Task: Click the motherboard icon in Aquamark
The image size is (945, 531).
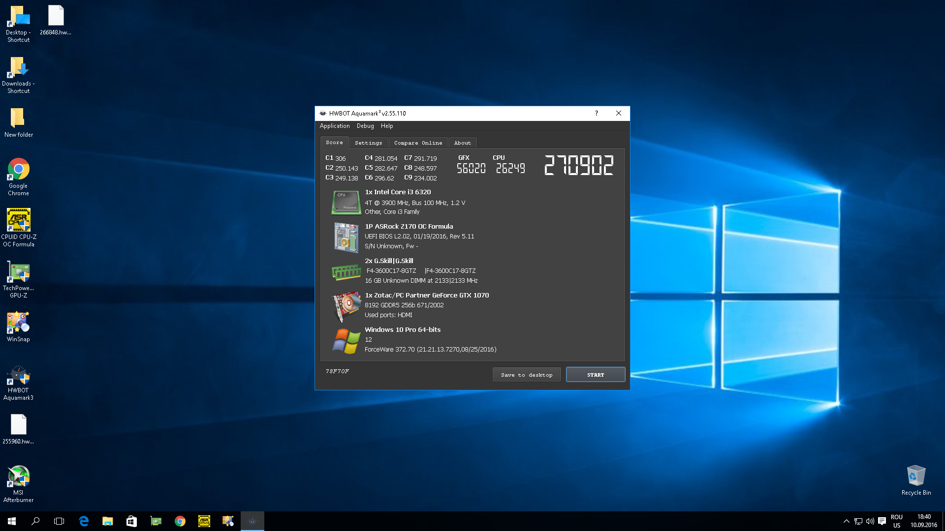Action: click(346, 237)
